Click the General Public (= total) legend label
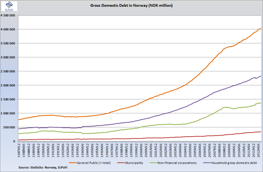Screen dimensions: 263x172 pos(94,163)
